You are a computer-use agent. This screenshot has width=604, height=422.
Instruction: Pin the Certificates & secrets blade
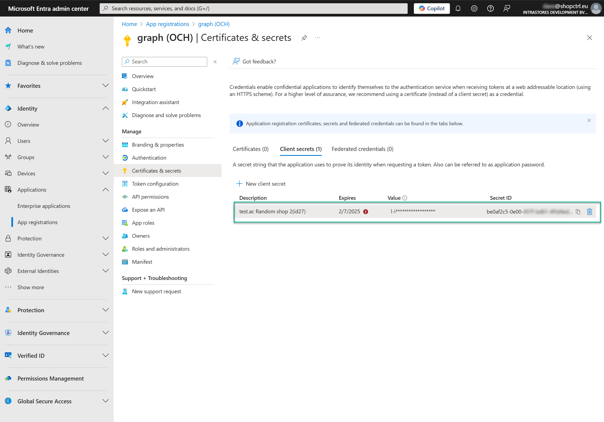(304, 38)
